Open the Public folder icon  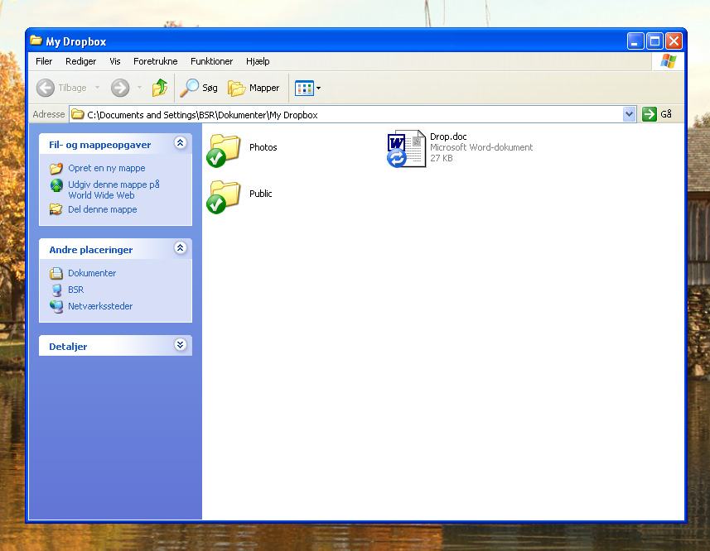click(x=224, y=195)
